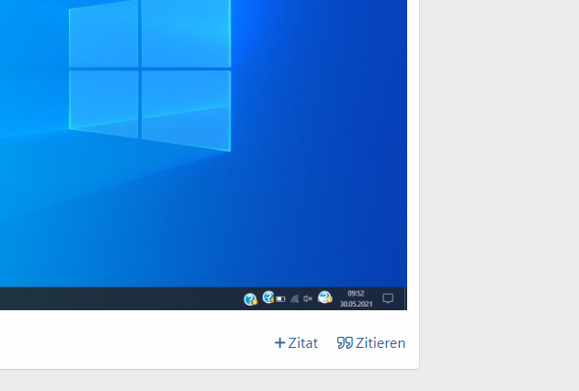The height and width of the screenshot is (391, 579).
Task: Click the muted speaker volume icon
Action: (x=308, y=299)
